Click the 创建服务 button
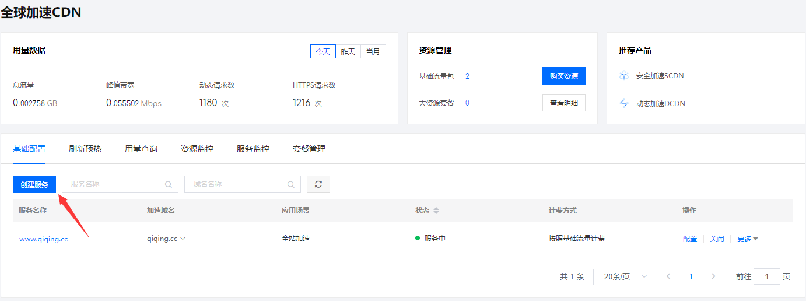806x301 pixels. click(x=34, y=184)
